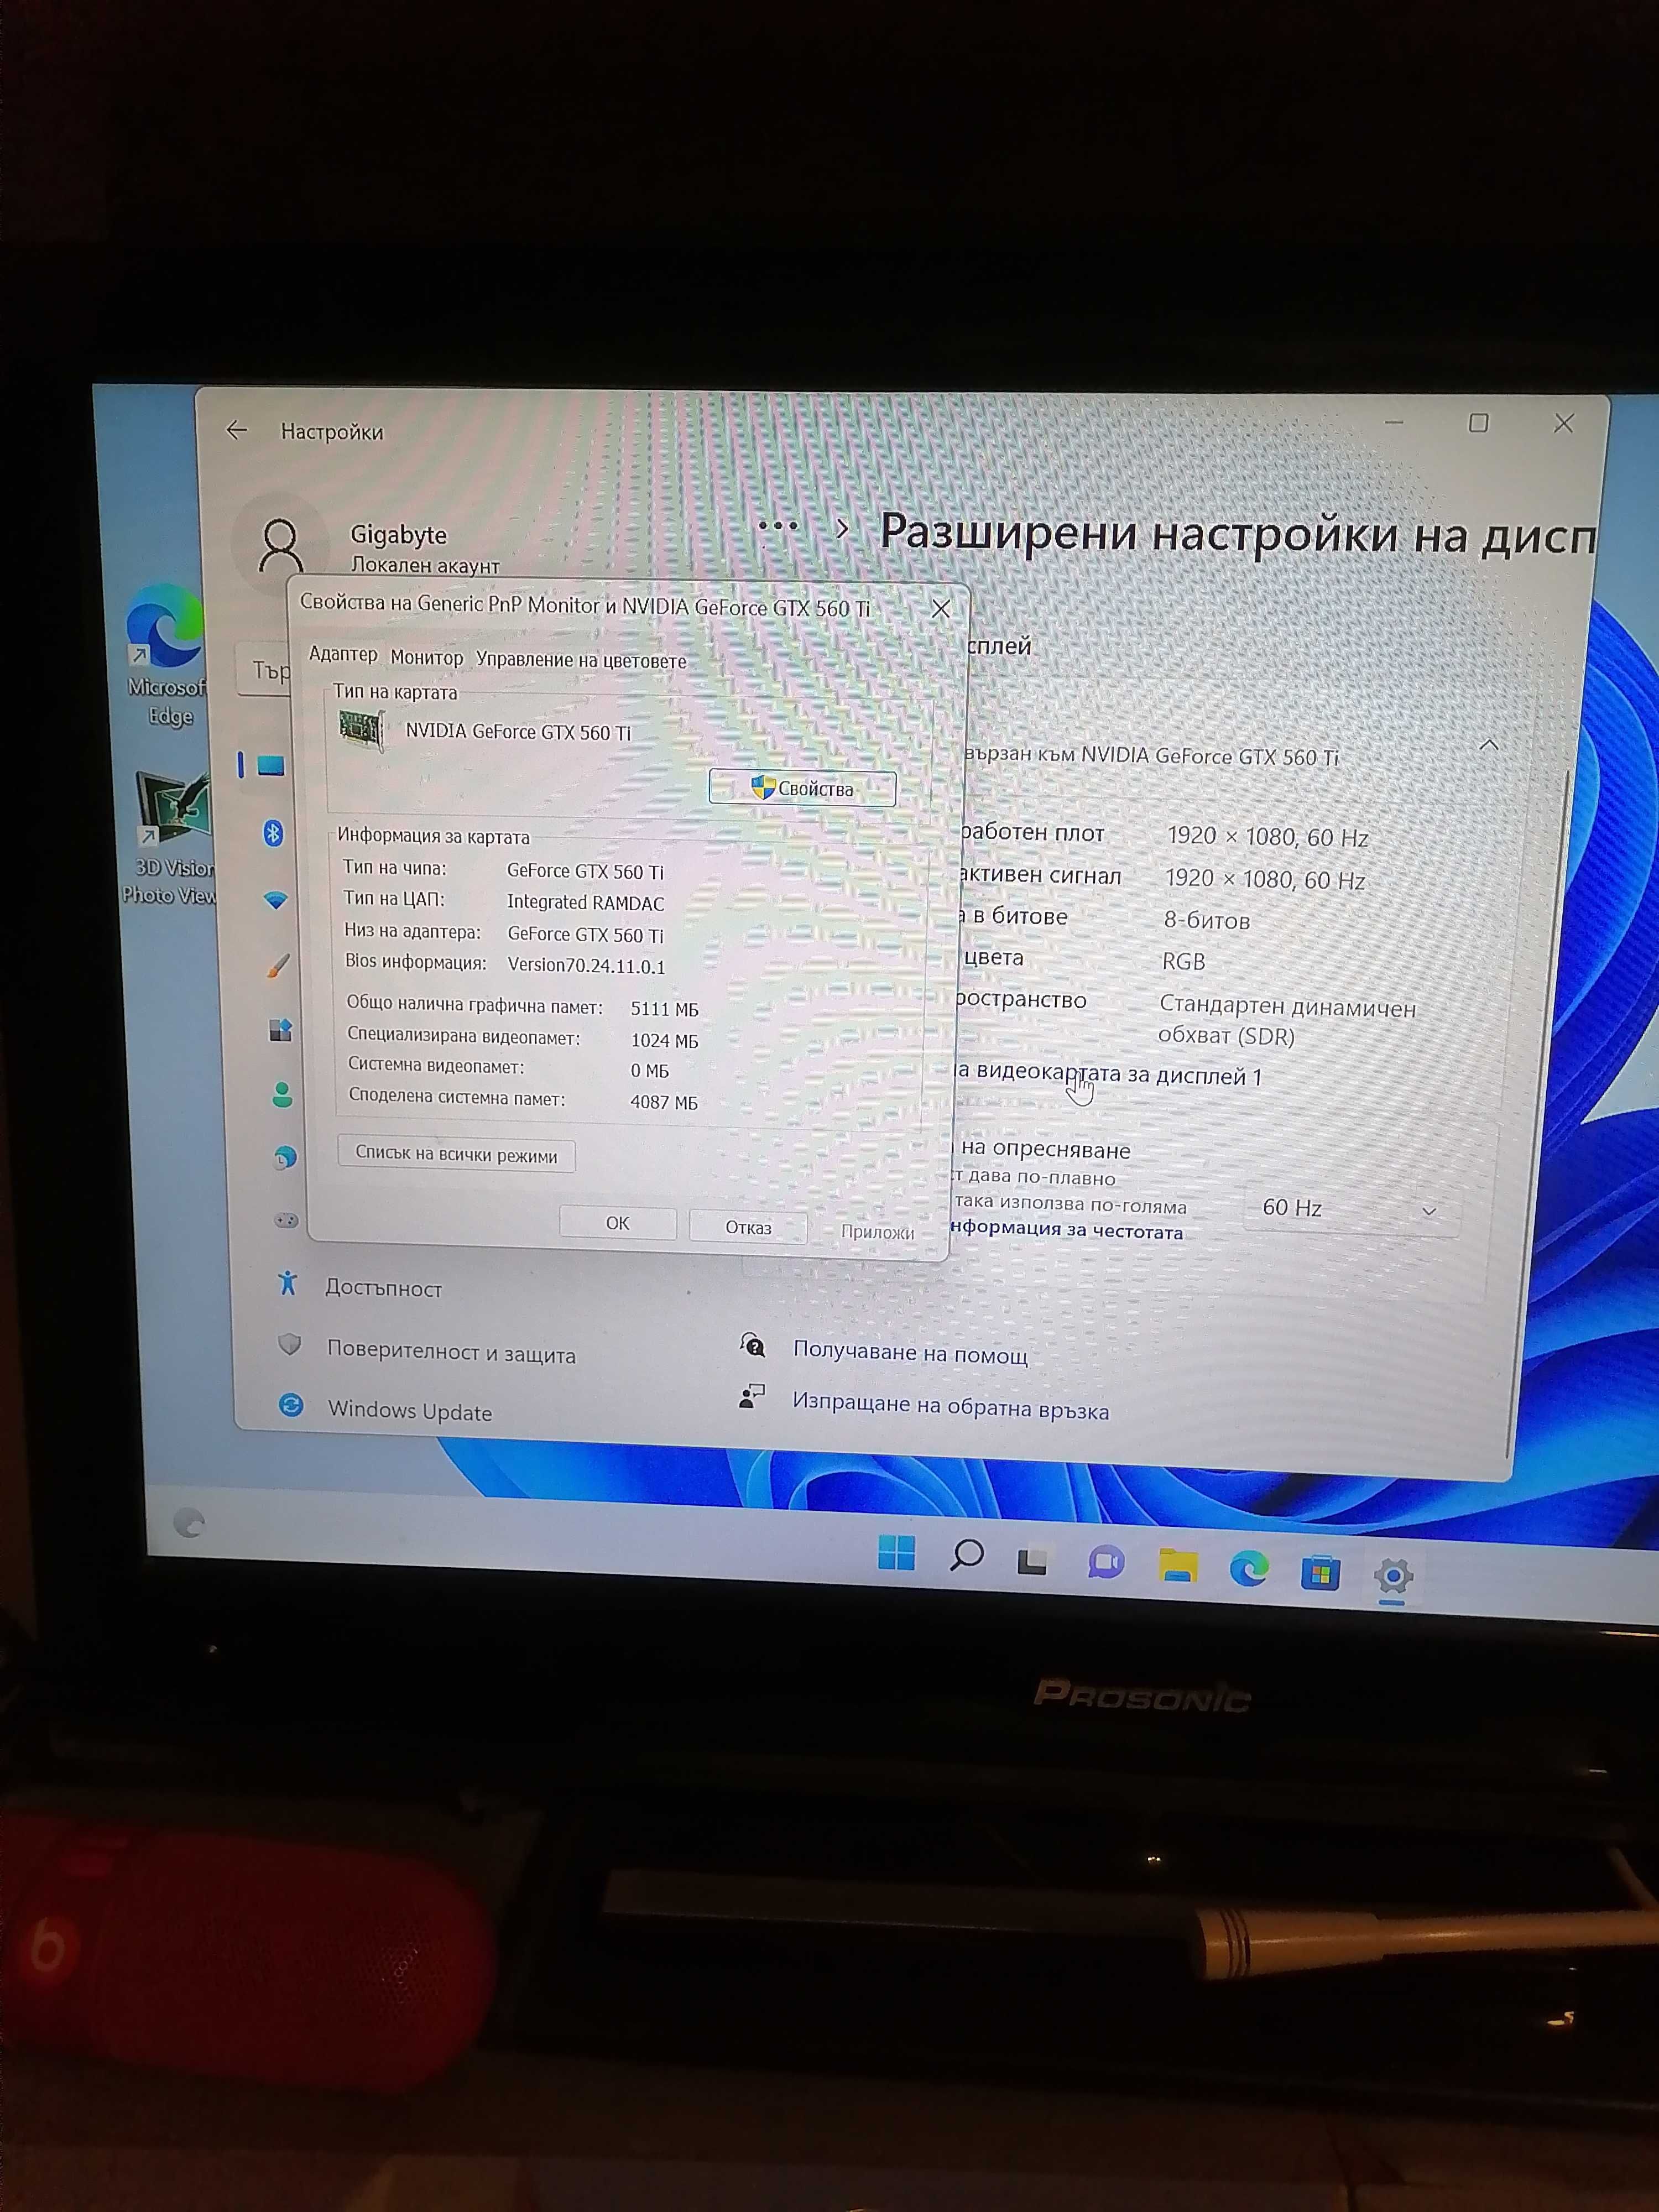Select the Apps icon in Settings sidebar
This screenshot has width=1659, height=2212.
coord(281,1030)
